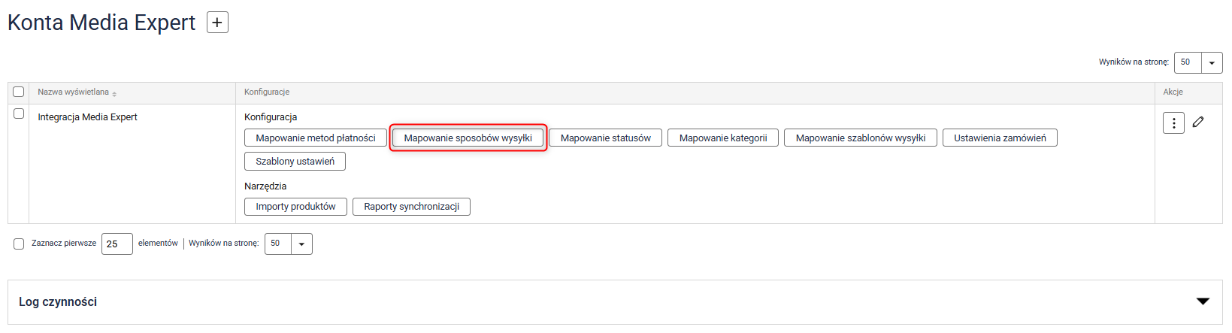The height and width of the screenshot is (333, 1232).
Task: Click the Log czynności title
Action: click(58, 301)
